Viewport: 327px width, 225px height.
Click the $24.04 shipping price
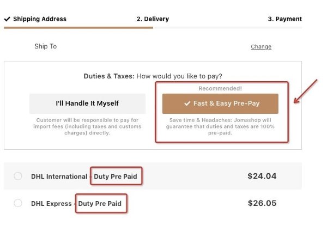click(x=262, y=176)
